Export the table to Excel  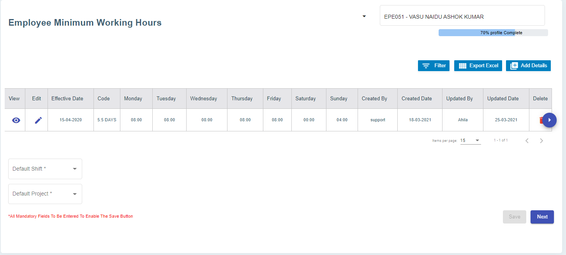(478, 66)
